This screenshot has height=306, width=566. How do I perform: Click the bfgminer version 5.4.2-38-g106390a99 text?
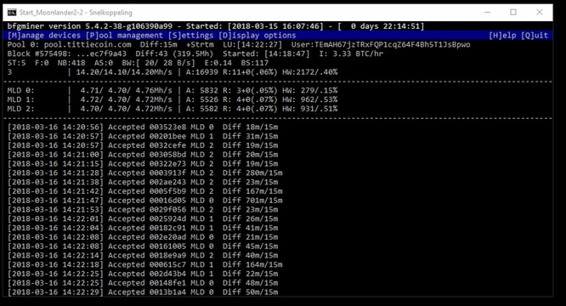pos(90,26)
